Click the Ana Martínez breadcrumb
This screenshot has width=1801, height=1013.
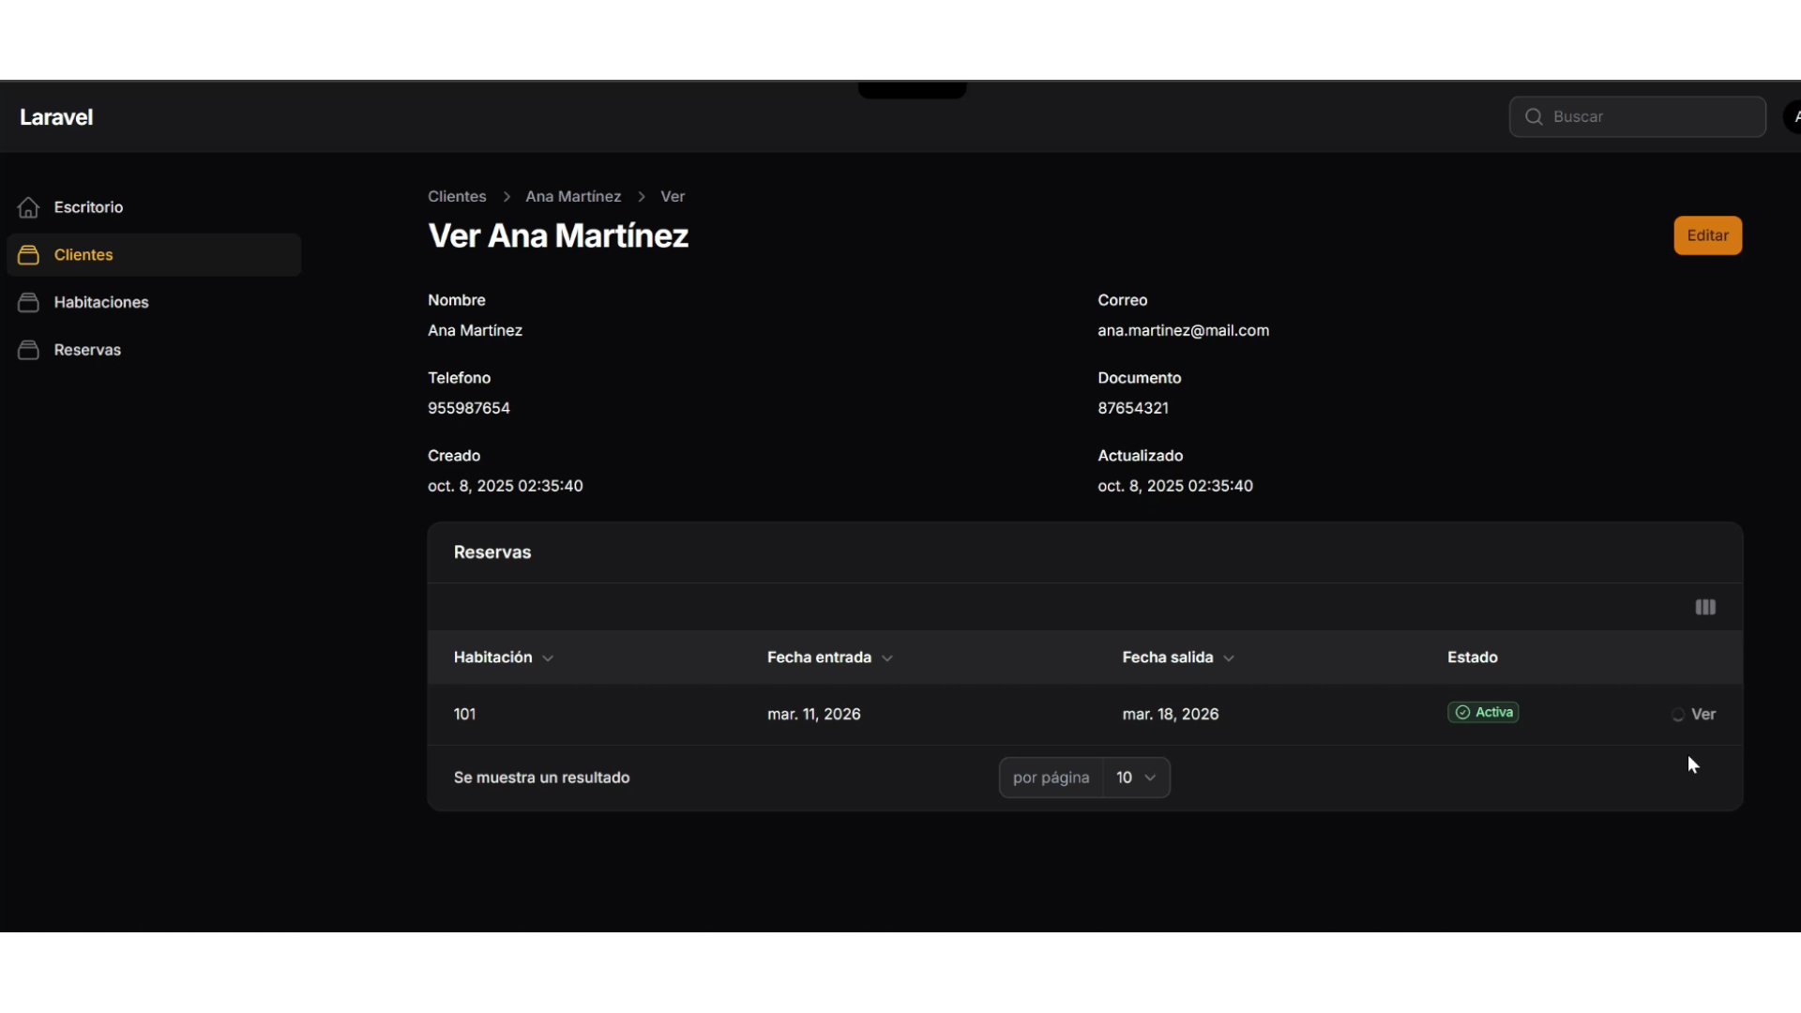tap(573, 197)
